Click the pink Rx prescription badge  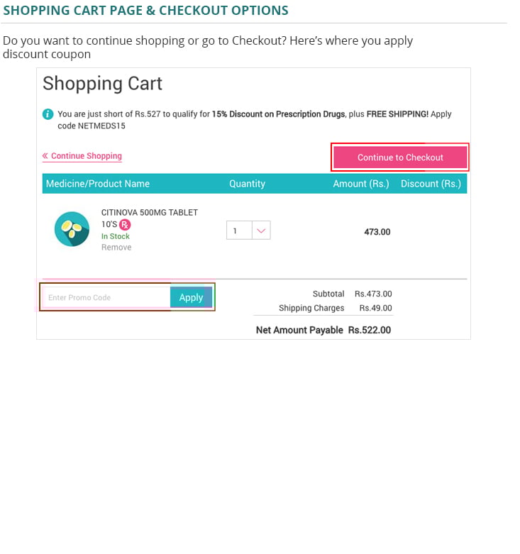[125, 224]
